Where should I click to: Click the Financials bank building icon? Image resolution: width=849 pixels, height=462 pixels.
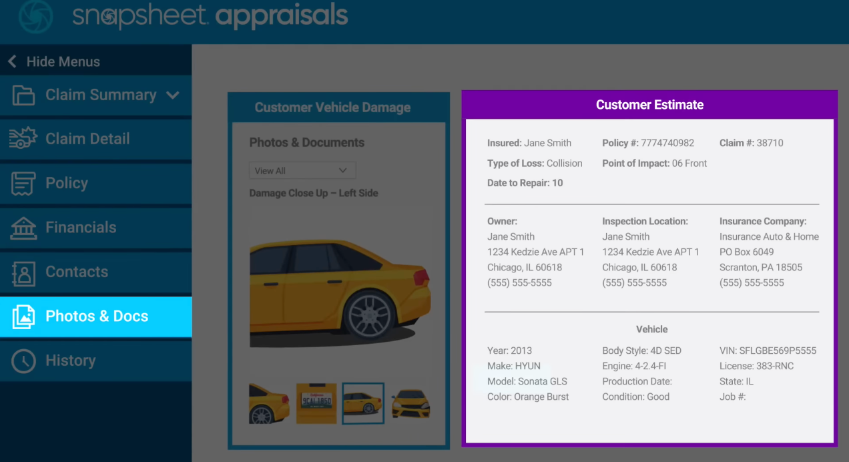pos(23,228)
